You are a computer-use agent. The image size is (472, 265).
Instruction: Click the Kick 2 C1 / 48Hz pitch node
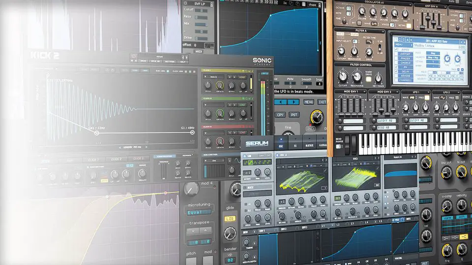tap(192, 132)
